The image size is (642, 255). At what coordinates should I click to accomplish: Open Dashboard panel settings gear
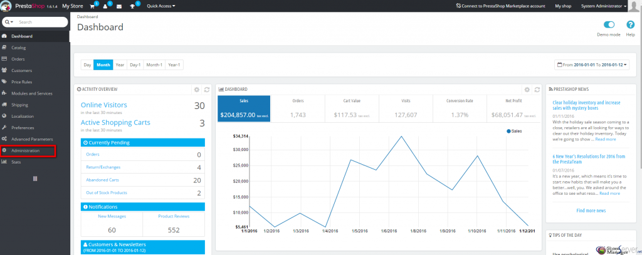(527, 89)
